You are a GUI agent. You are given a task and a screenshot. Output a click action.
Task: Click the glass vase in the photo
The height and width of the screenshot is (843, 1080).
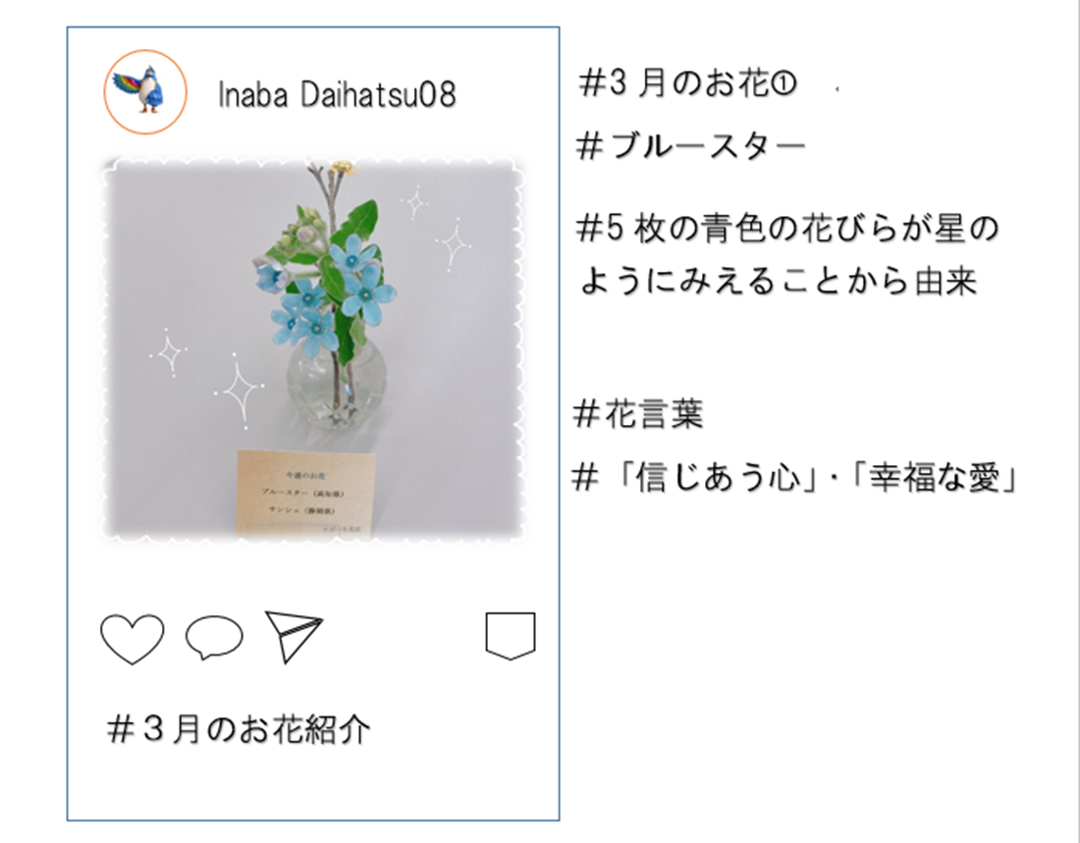coord(336,380)
